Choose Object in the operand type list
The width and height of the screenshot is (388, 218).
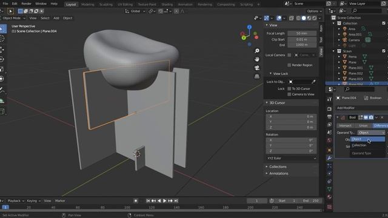(x=367, y=139)
